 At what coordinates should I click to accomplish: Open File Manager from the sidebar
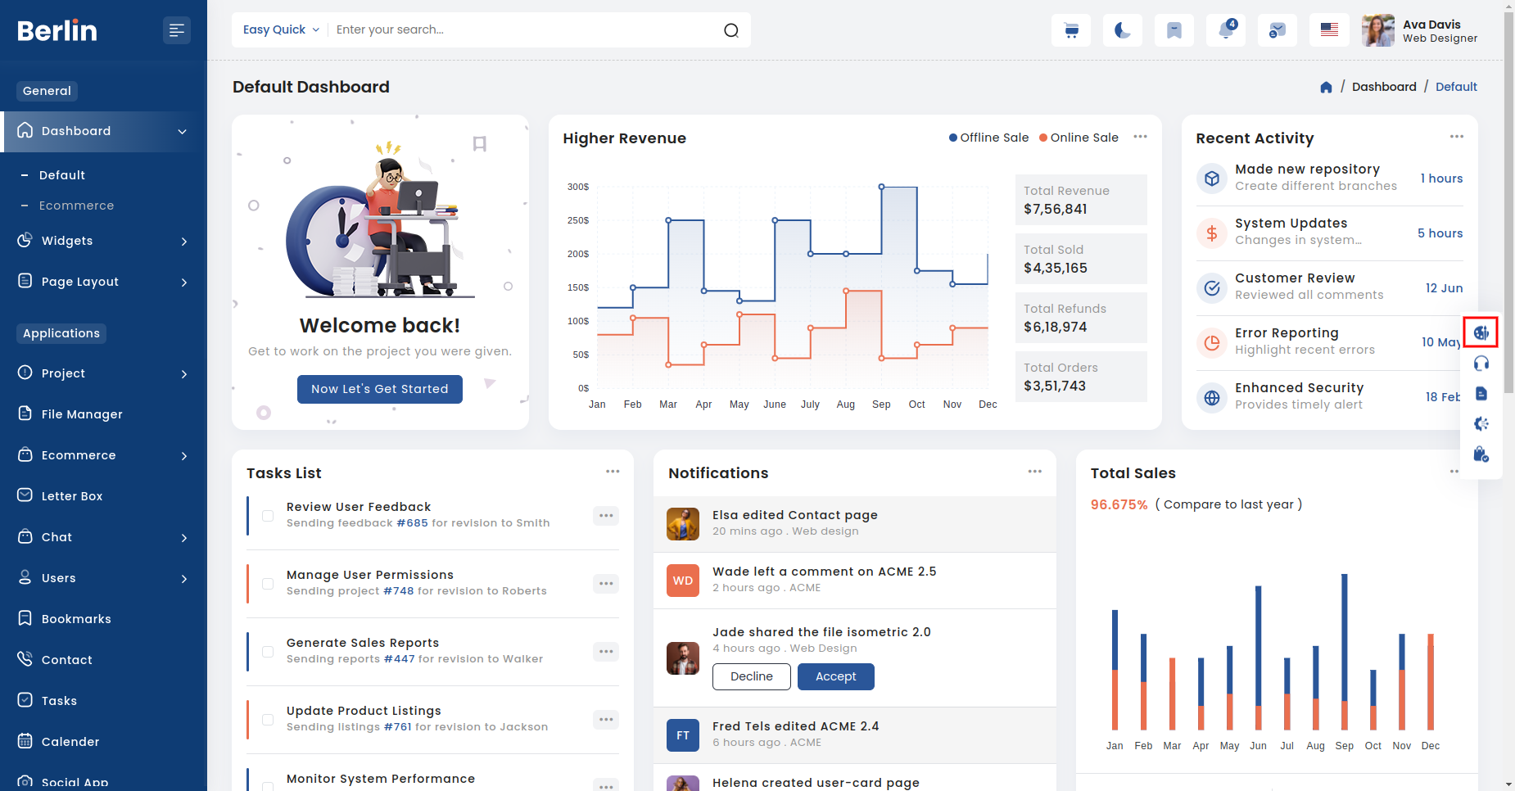pyautogui.click(x=82, y=414)
